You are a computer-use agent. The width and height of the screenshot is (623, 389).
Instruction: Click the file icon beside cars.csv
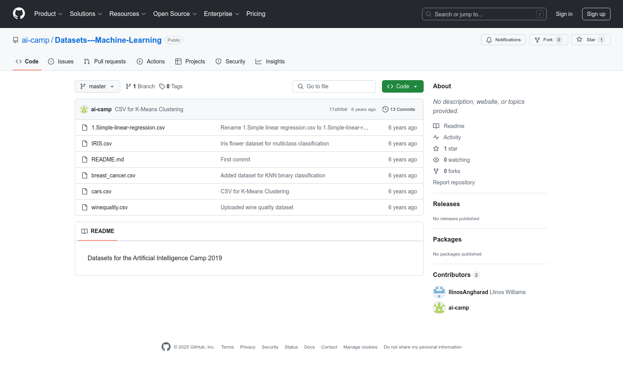pyautogui.click(x=84, y=191)
